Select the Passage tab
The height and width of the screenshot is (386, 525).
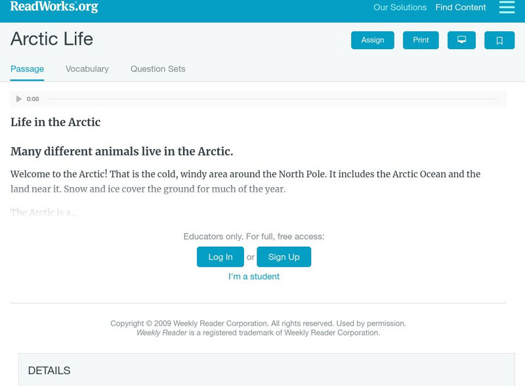coord(27,69)
